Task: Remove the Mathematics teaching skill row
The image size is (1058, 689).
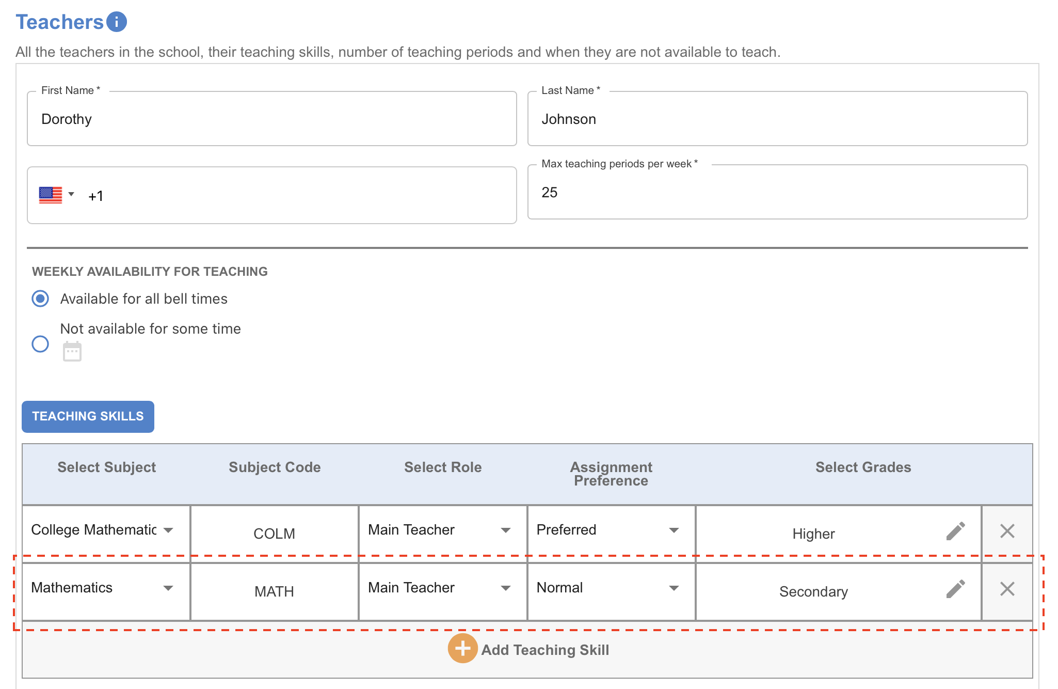Action: click(1007, 589)
